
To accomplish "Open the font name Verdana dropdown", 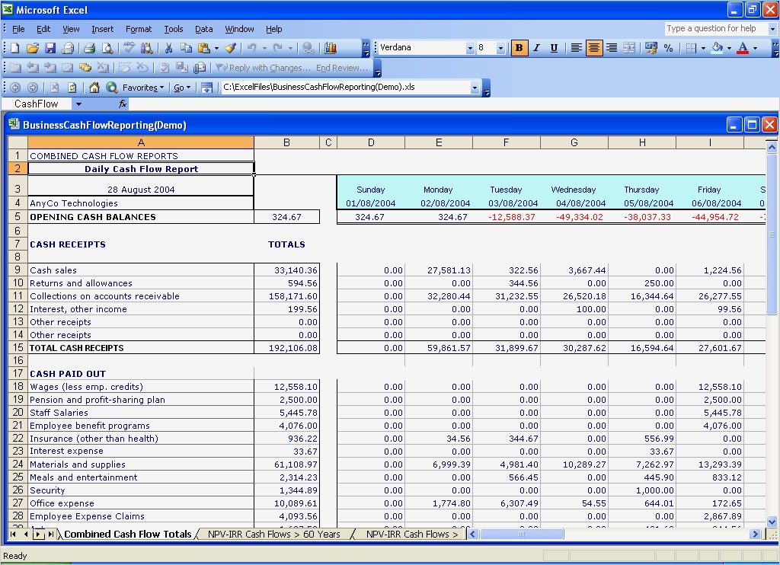I will (470, 48).
